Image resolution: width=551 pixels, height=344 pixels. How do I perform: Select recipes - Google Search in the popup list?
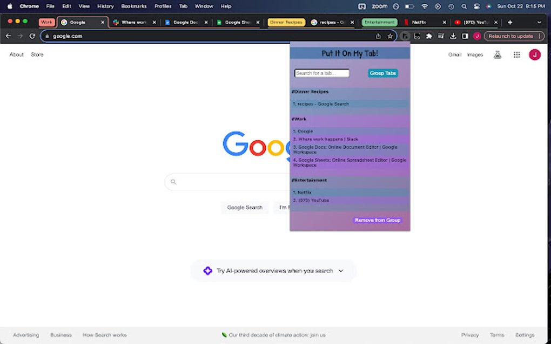coord(350,104)
